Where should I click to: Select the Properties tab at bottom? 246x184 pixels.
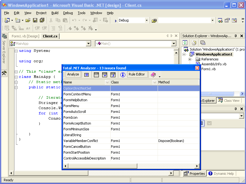click(x=194, y=174)
